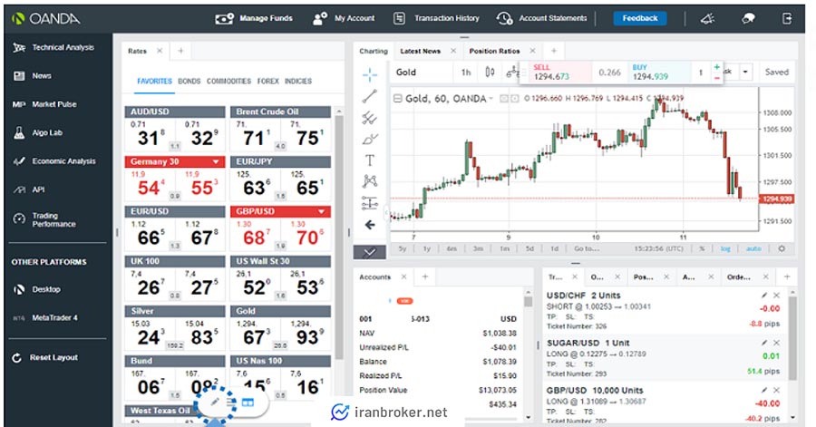Switch to the BONDS rates category
Image resolution: width=816 pixels, height=427 pixels.
coord(189,81)
